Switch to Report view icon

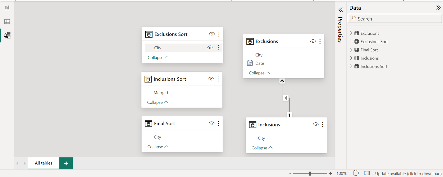7,8
